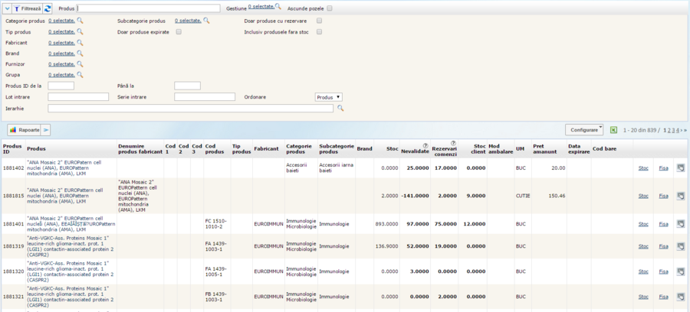Click the action icon for product 1881402
The height and width of the screenshot is (312, 690).
click(x=679, y=167)
